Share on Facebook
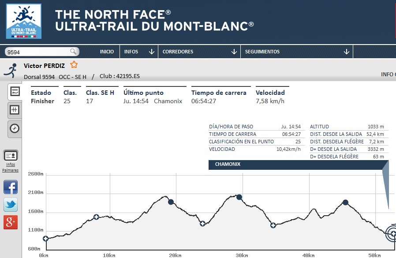 tap(11, 187)
